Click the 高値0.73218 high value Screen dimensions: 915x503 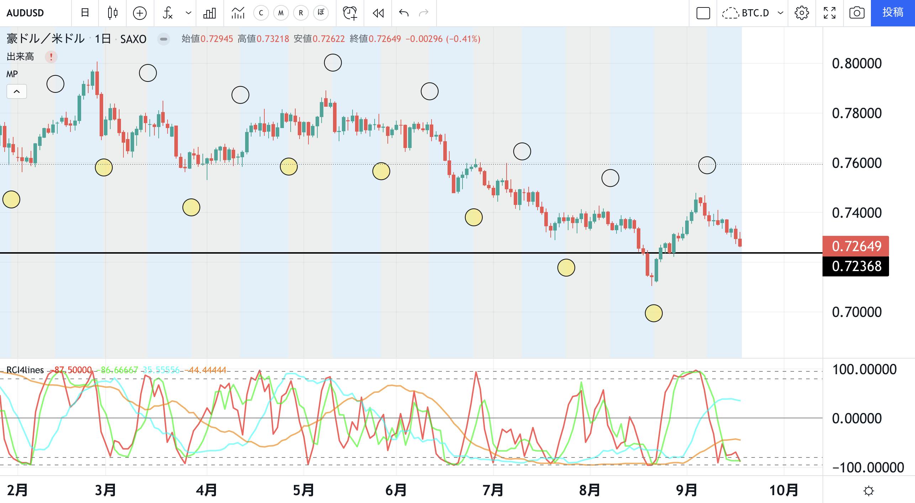pos(263,39)
